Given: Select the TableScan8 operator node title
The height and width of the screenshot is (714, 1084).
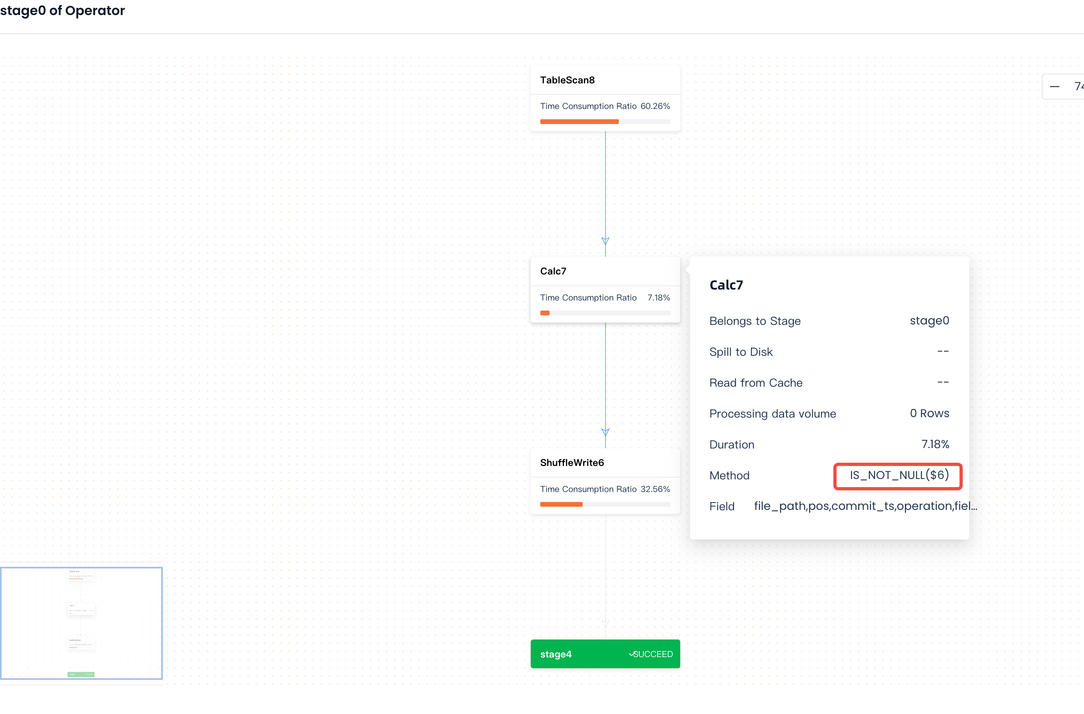Looking at the screenshot, I should [x=567, y=80].
